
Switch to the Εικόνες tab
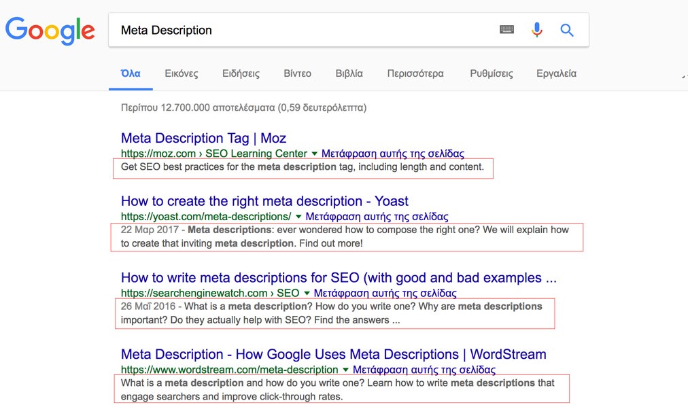181,73
